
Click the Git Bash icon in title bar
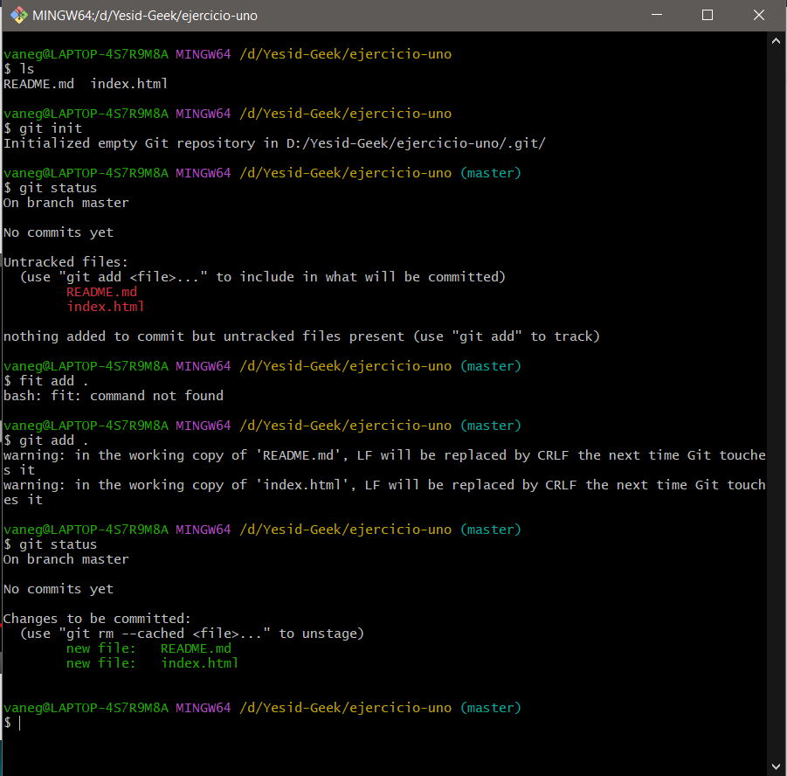point(19,15)
